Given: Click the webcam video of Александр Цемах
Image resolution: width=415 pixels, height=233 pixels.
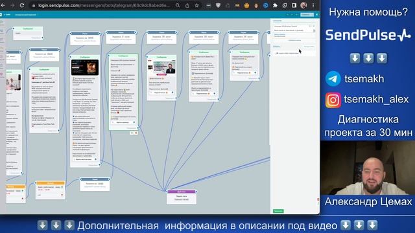Looking at the screenshot, I should (368, 168).
